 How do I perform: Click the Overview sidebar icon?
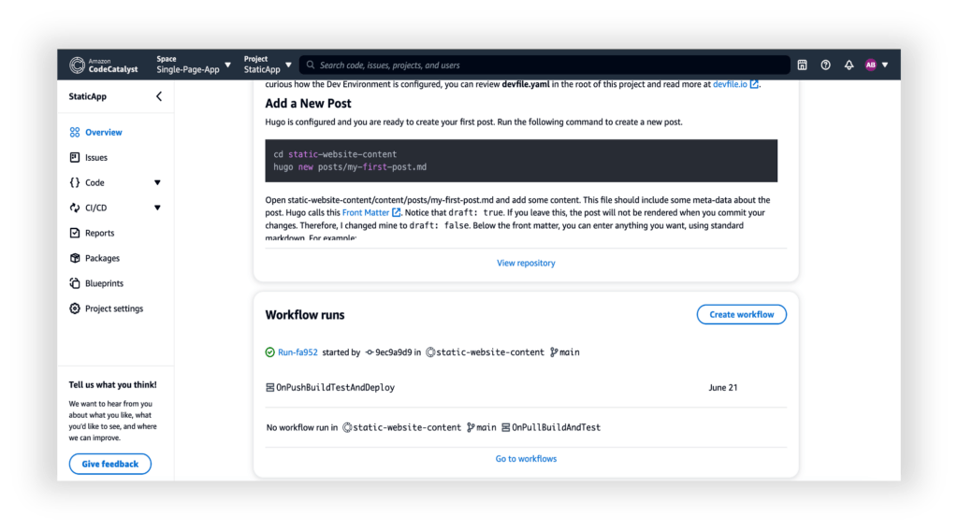[75, 132]
